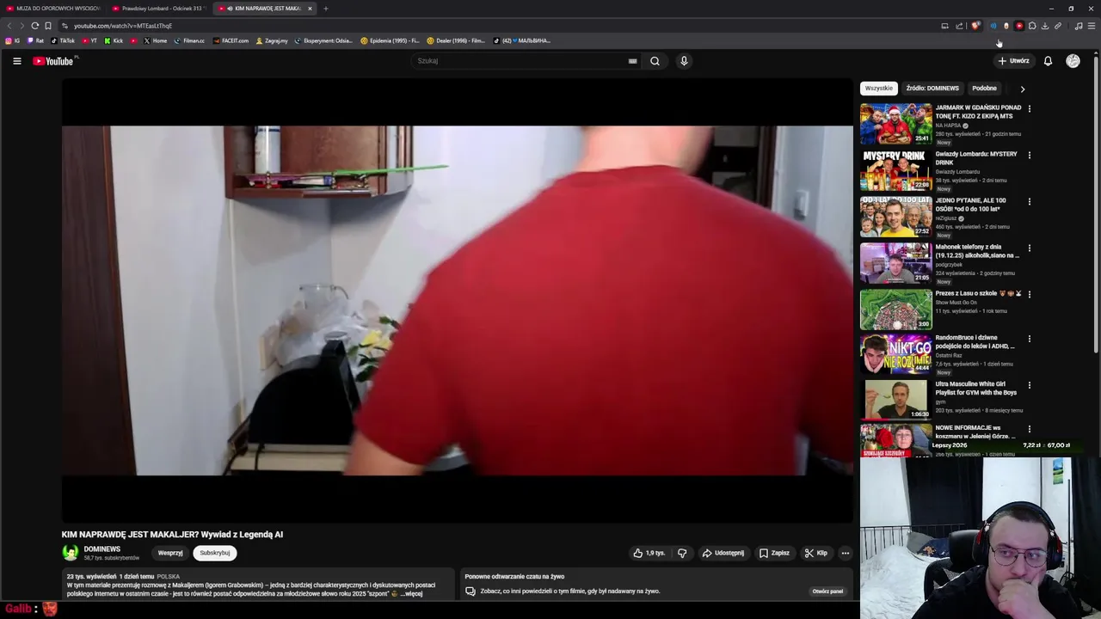Select the Wszystkie filter chip
Screen dimensions: 1101x619
pyautogui.click(x=879, y=89)
